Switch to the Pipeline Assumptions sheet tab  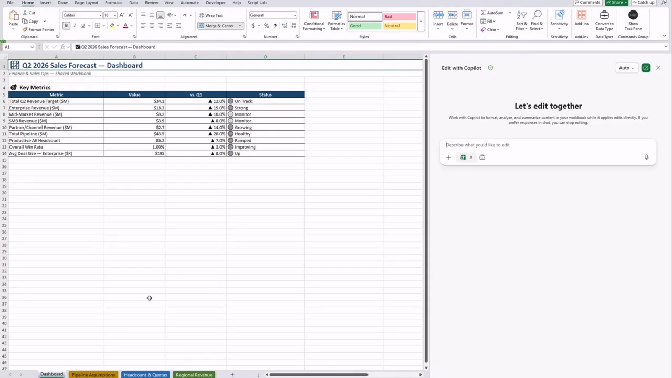tap(93, 375)
